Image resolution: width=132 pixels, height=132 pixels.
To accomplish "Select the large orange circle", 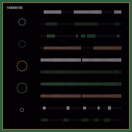I will pyautogui.click(x=22, y=66).
